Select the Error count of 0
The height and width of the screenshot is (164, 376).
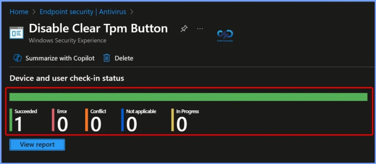click(62, 124)
